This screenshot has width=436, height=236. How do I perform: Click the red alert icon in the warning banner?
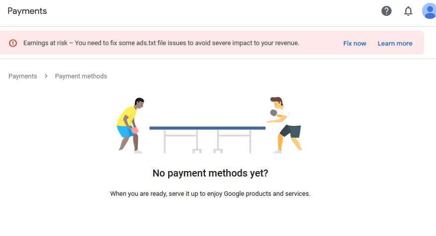pyautogui.click(x=13, y=43)
